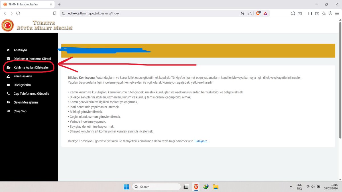
Task: Open the browser hamburger menu
Action: 337,13
